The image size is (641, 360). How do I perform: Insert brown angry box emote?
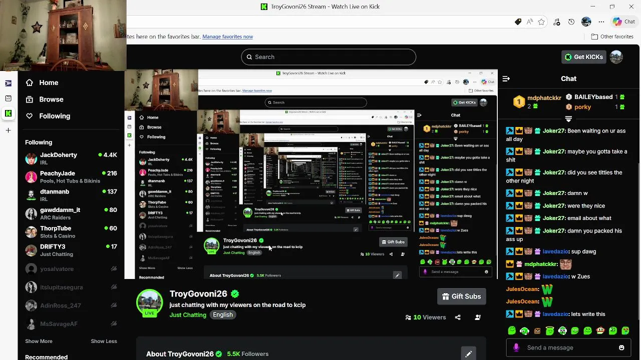point(537,330)
